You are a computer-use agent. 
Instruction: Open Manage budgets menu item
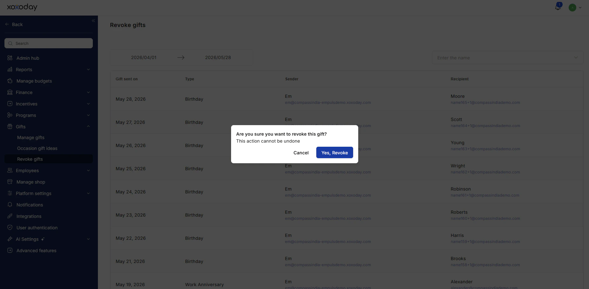click(x=34, y=81)
